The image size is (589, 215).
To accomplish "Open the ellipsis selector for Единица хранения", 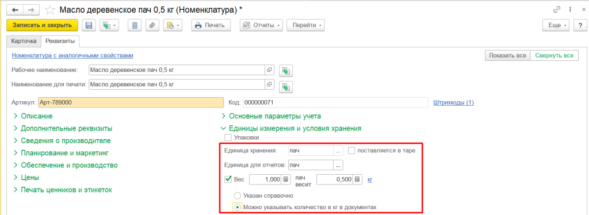I will point(338,151).
